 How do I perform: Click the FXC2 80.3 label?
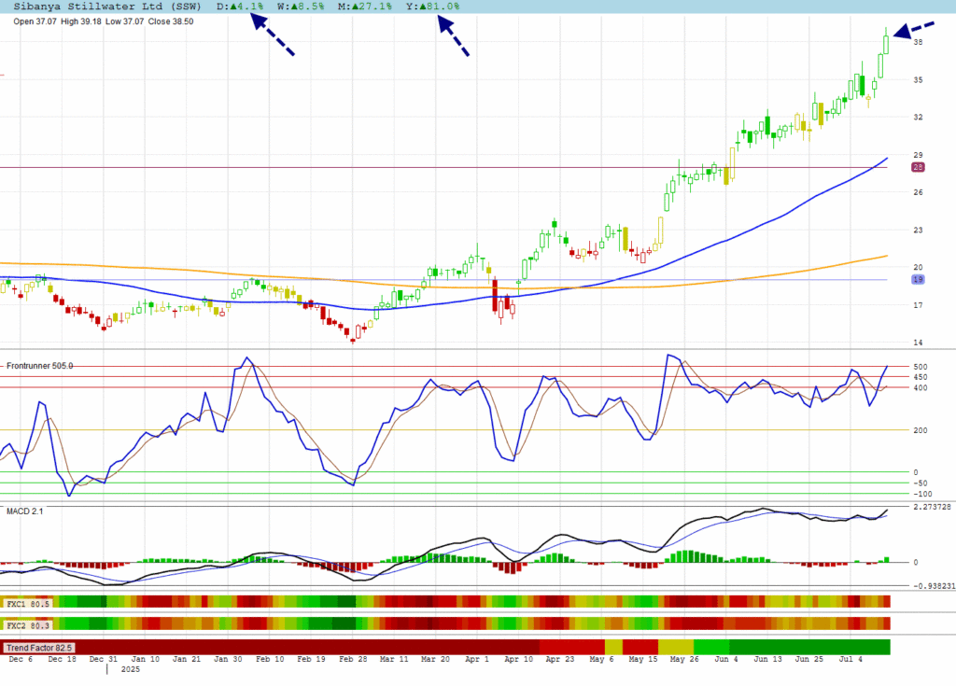28,625
